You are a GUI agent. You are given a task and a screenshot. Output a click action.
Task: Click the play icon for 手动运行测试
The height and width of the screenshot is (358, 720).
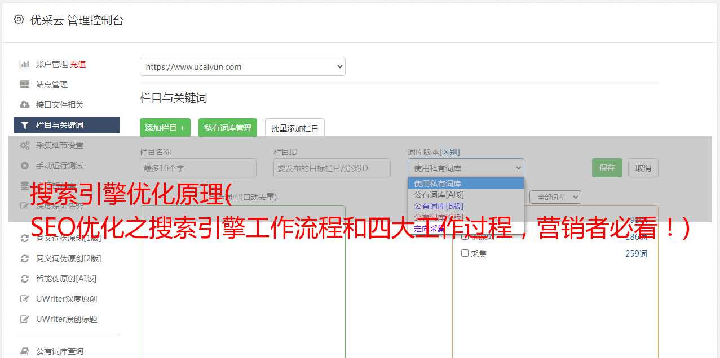(x=25, y=165)
